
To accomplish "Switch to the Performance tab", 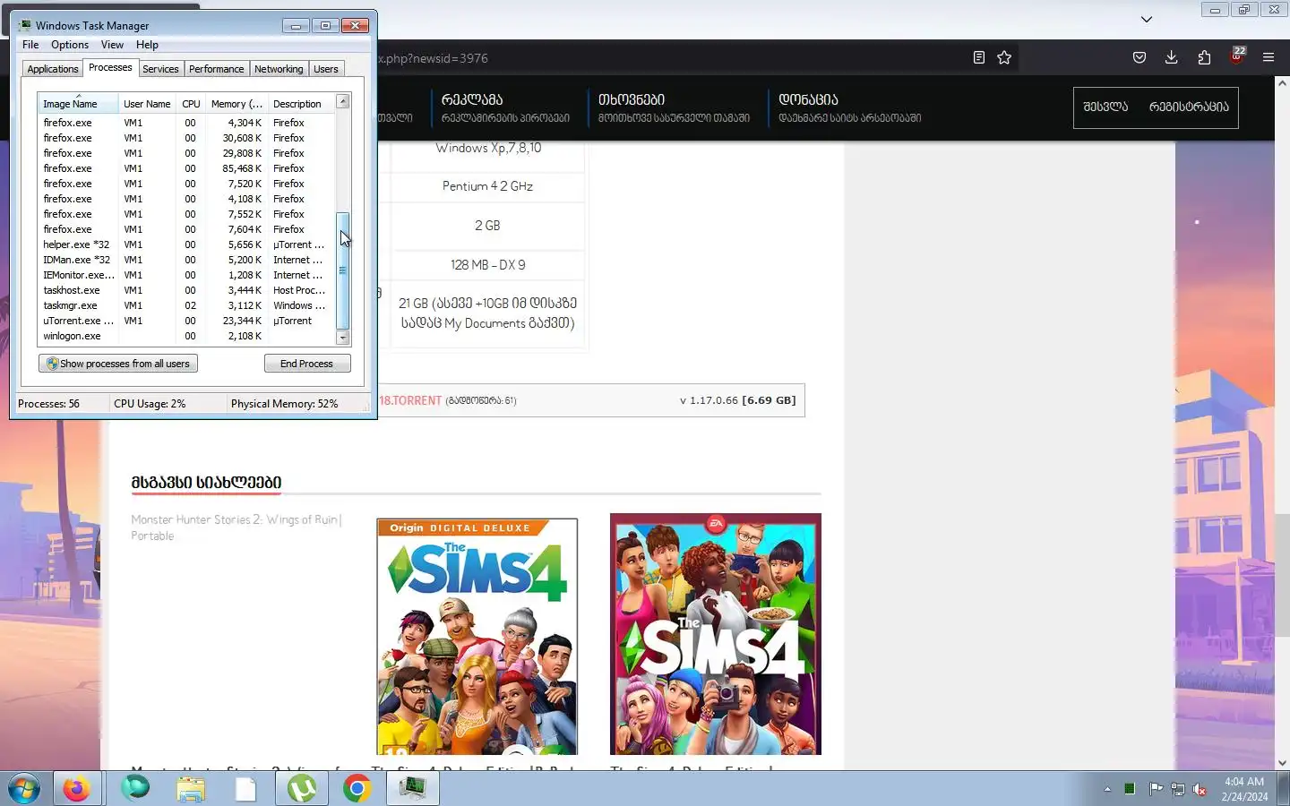I will 216,69.
